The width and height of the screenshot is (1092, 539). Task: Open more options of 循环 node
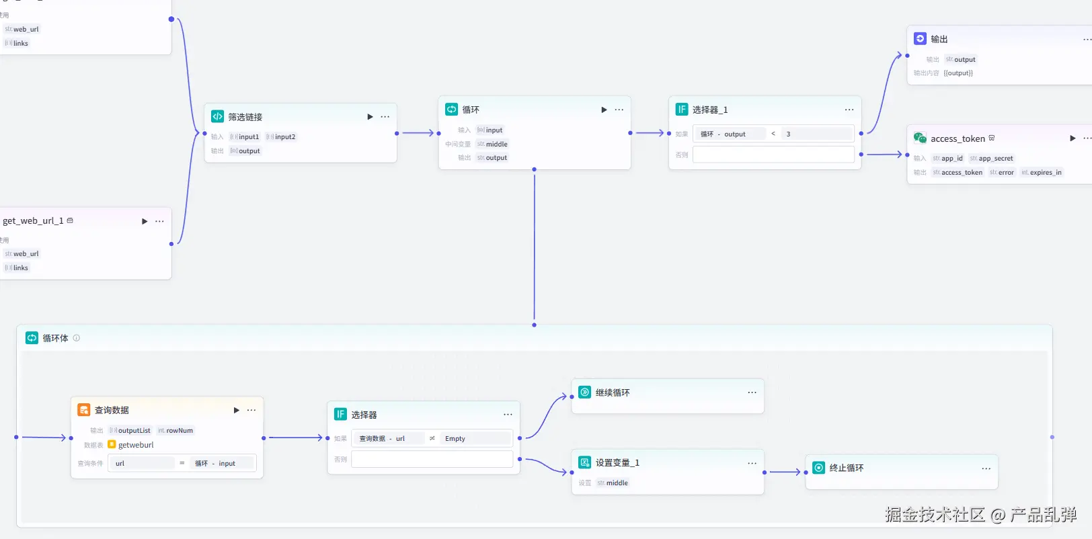point(619,110)
